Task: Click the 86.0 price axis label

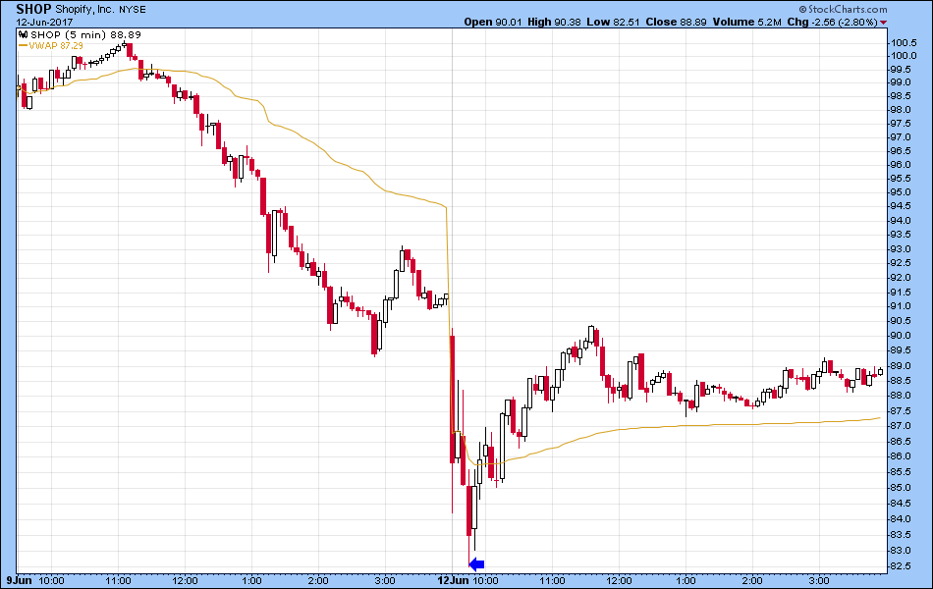Action: pyautogui.click(x=901, y=456)
